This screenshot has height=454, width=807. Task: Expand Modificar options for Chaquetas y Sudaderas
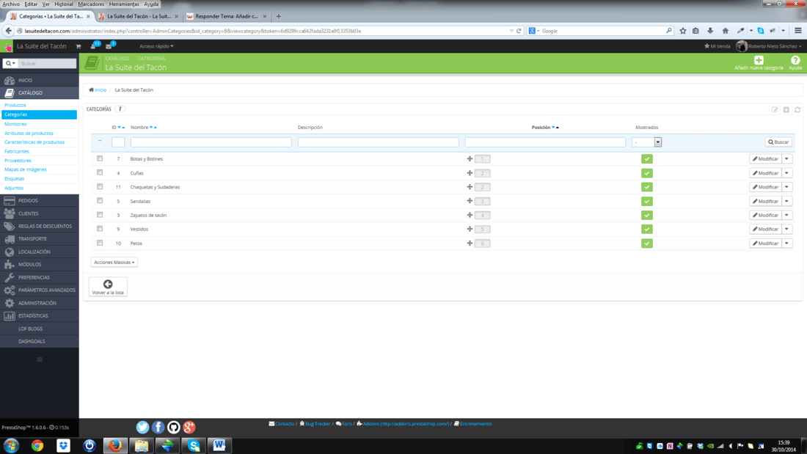tap(787, 187)
